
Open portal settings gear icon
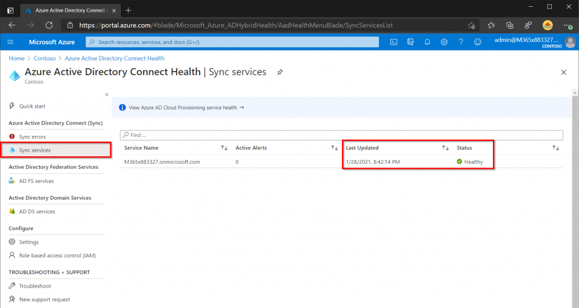(444, 42)
